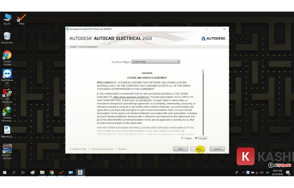
Task: Open the Windows Start menu
Action: (4, 173)
